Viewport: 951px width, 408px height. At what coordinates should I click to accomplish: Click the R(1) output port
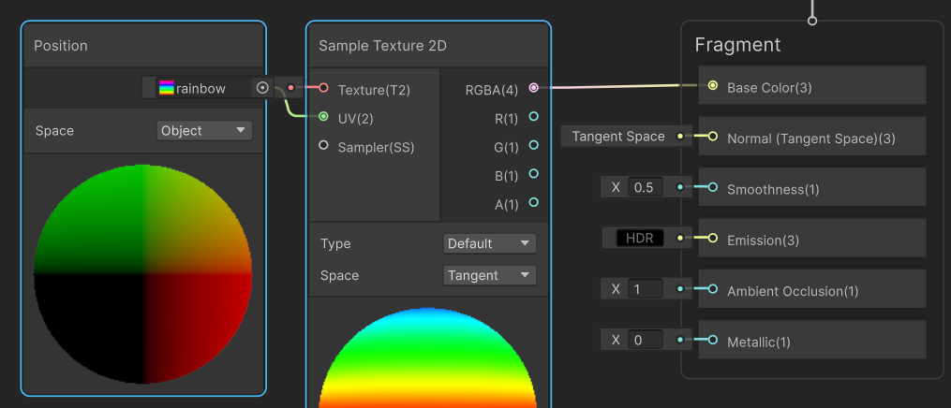pos(534,116)
